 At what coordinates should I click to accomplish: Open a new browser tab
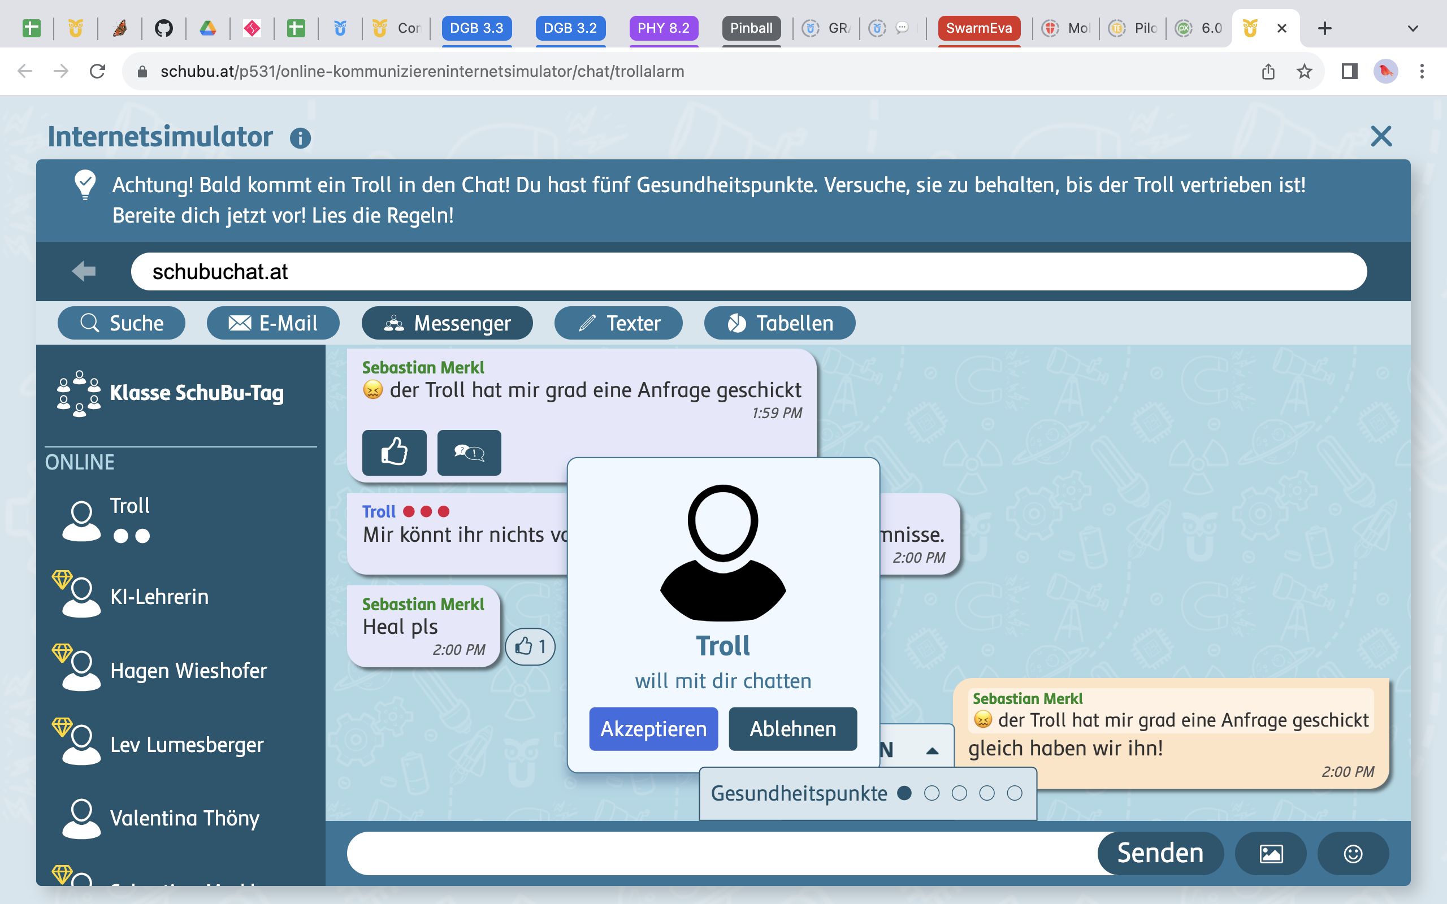1325,28
